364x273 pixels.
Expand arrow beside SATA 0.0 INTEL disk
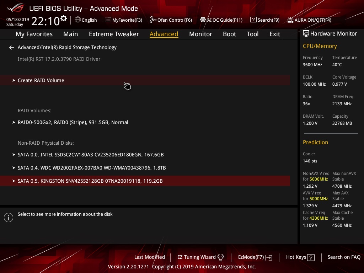[14, 155]
